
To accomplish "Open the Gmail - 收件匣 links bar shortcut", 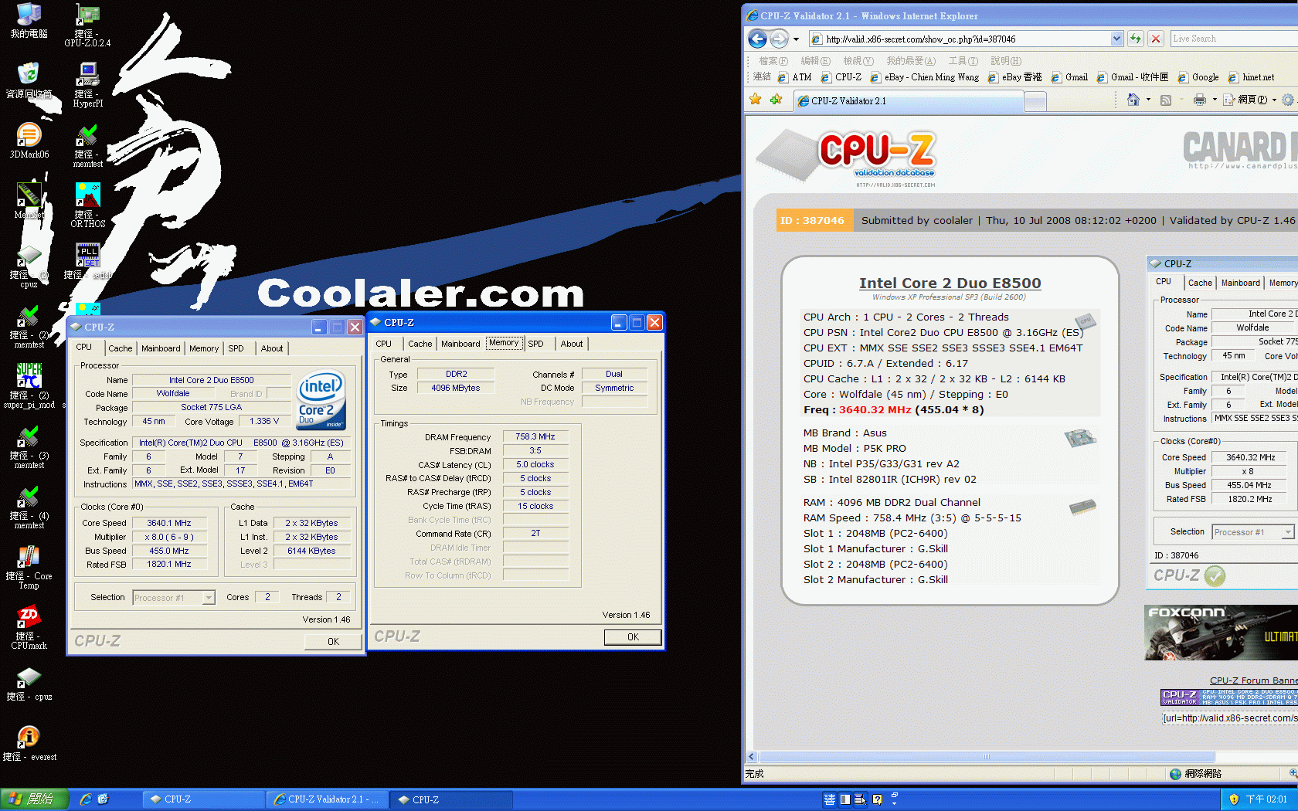I will tap(1133, 77).
